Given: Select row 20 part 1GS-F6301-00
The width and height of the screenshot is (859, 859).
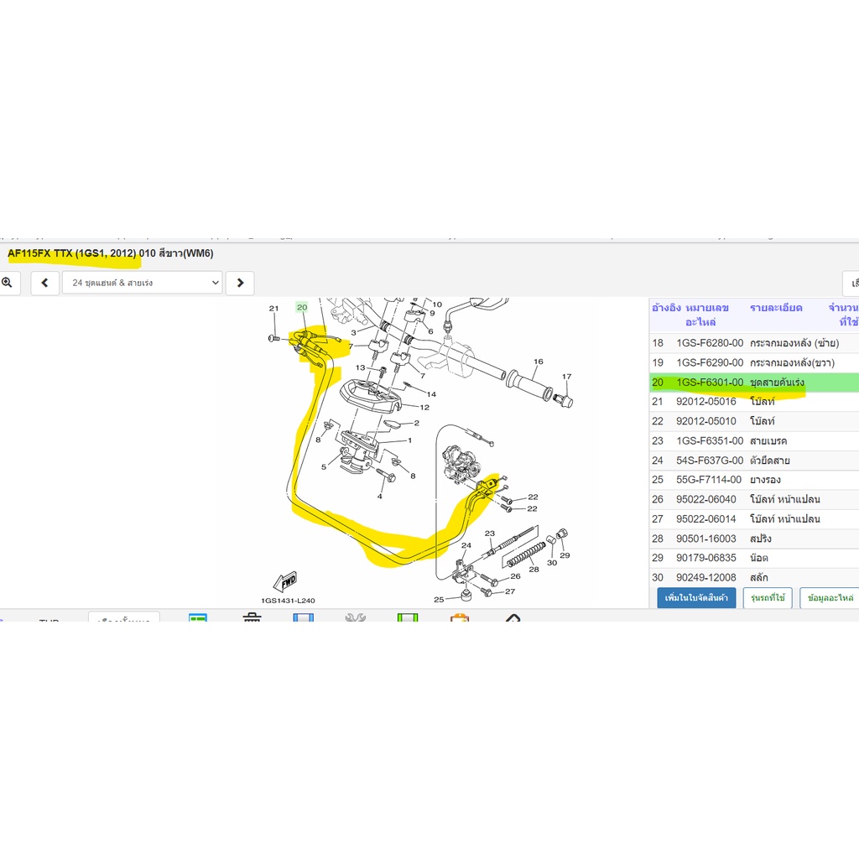Looking at the screenshot, I should [x=754, y=383].
